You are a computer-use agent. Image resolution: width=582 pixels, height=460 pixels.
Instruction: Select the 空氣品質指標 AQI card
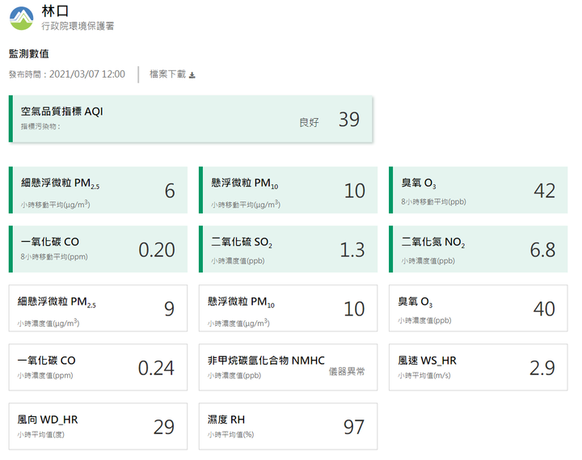[x=191, y=119]
